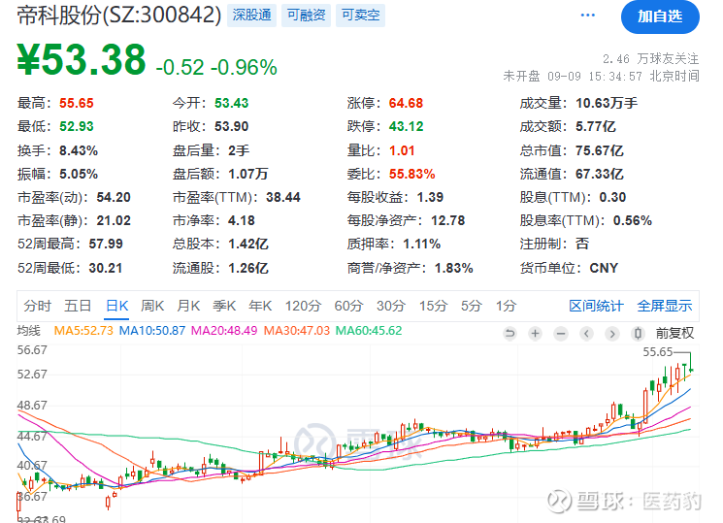The height and width of the screenshot is (523, 723).
Task: Click the 流通值 value 67.33亿
Action: [600, 174]
